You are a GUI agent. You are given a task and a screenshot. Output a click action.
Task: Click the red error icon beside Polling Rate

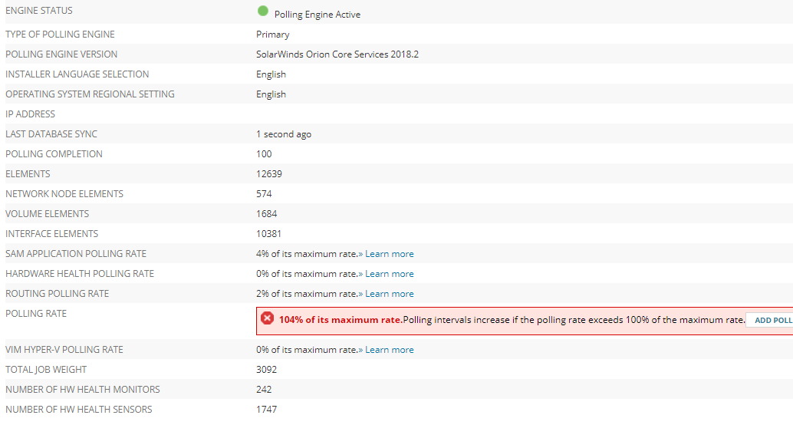(x=268, y=318)
